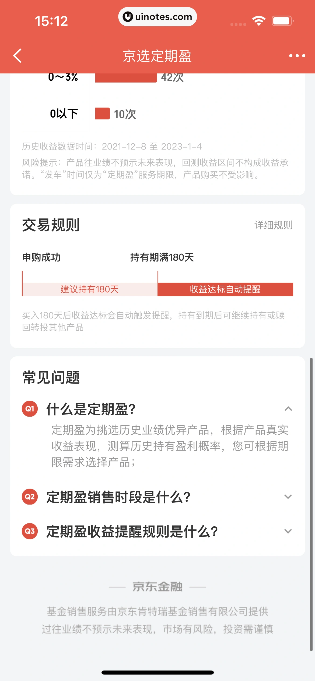Tap the 收益达标自动提醒 red segment
This screenshot has height=681, width=315.
click(225, 289)
